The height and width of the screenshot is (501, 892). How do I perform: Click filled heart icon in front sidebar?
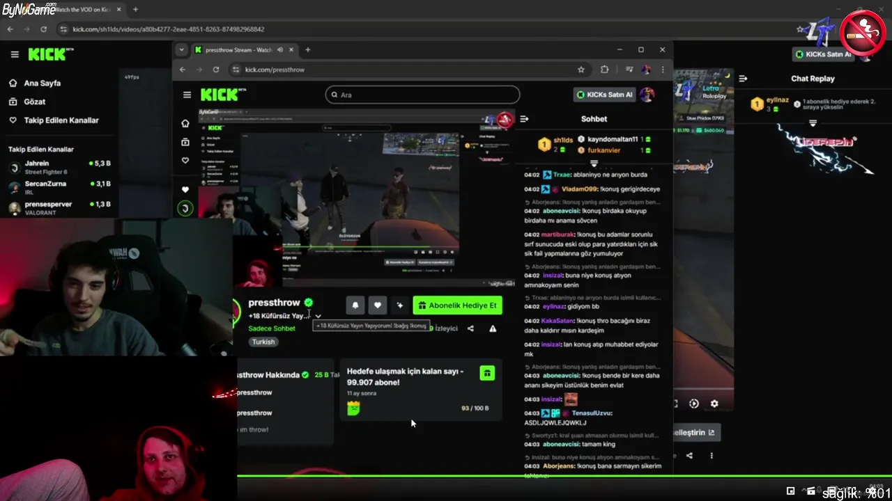coord(185,189)
